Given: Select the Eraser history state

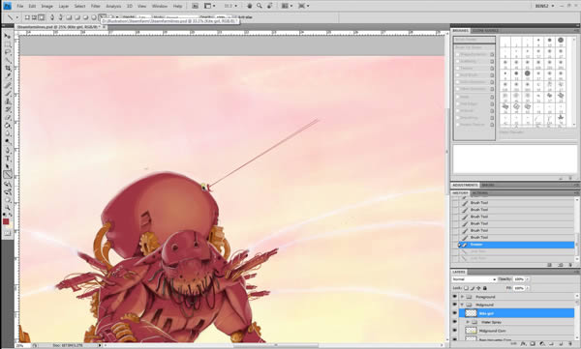Looking at the screenshot, I should [515, 245].
